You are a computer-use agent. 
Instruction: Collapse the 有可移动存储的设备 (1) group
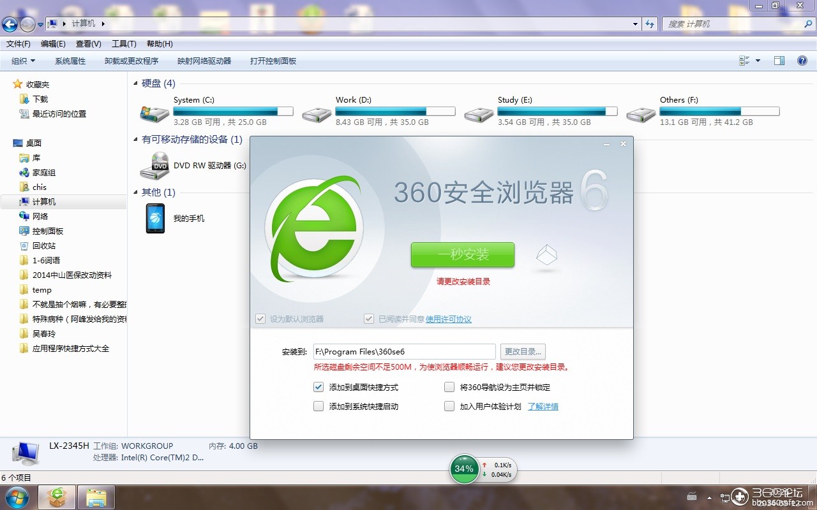pyautogui.click(x=136, y=139)
